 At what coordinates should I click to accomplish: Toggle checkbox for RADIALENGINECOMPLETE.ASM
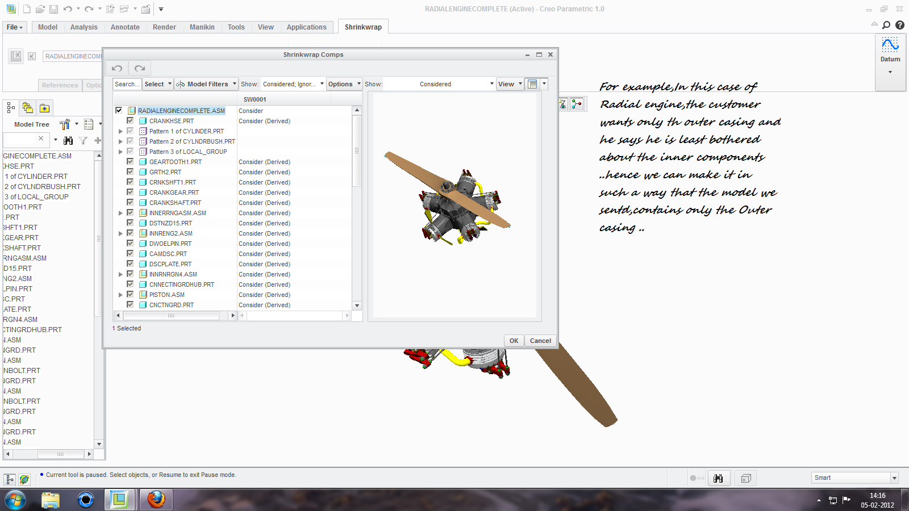(x=119, y=111)
